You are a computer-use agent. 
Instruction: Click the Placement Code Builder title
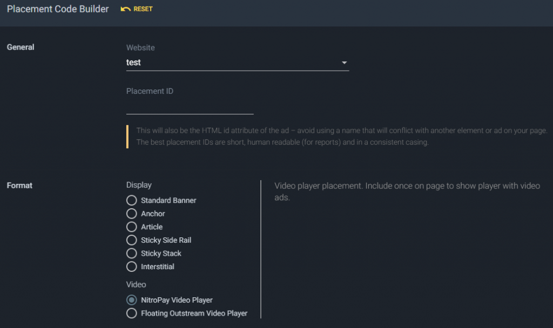58,9
